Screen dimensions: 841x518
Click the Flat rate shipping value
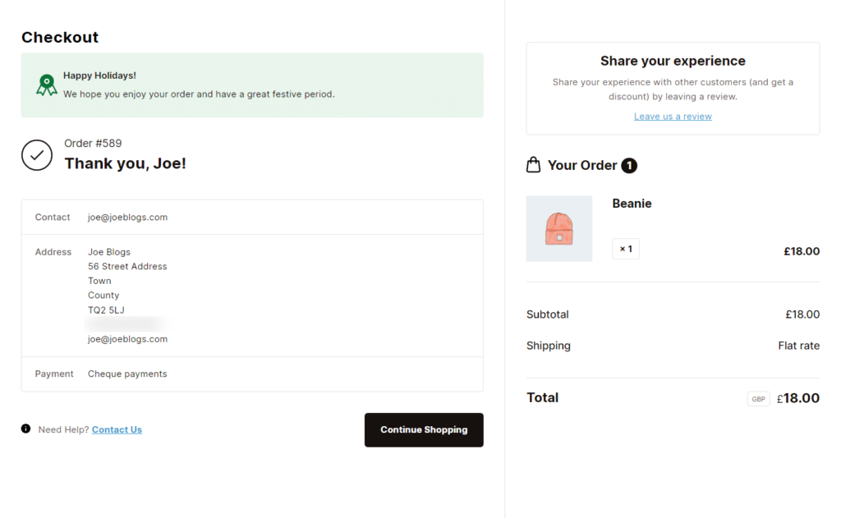pos(798,345)
